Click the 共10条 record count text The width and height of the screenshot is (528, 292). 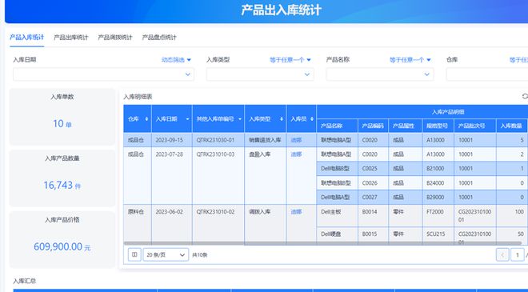200,255
